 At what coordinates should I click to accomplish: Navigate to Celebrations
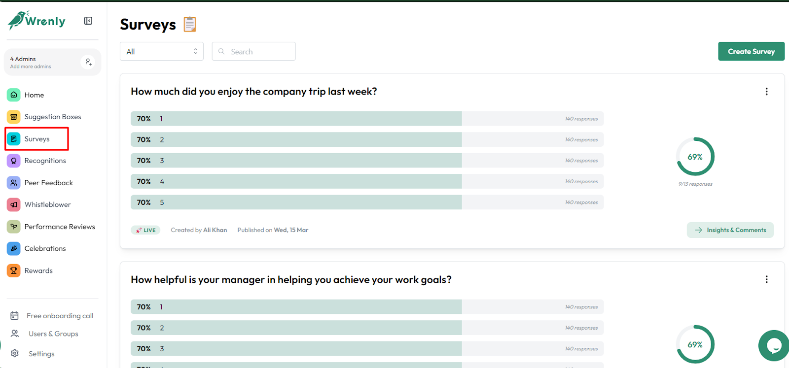click(45, 248)
